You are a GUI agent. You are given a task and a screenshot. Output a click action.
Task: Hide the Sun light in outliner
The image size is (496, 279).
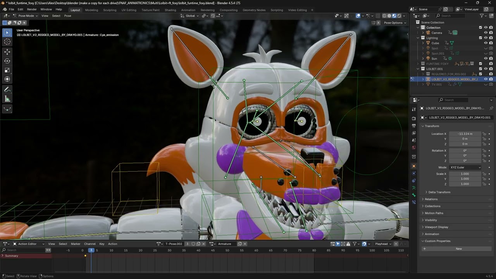point(486,59)
